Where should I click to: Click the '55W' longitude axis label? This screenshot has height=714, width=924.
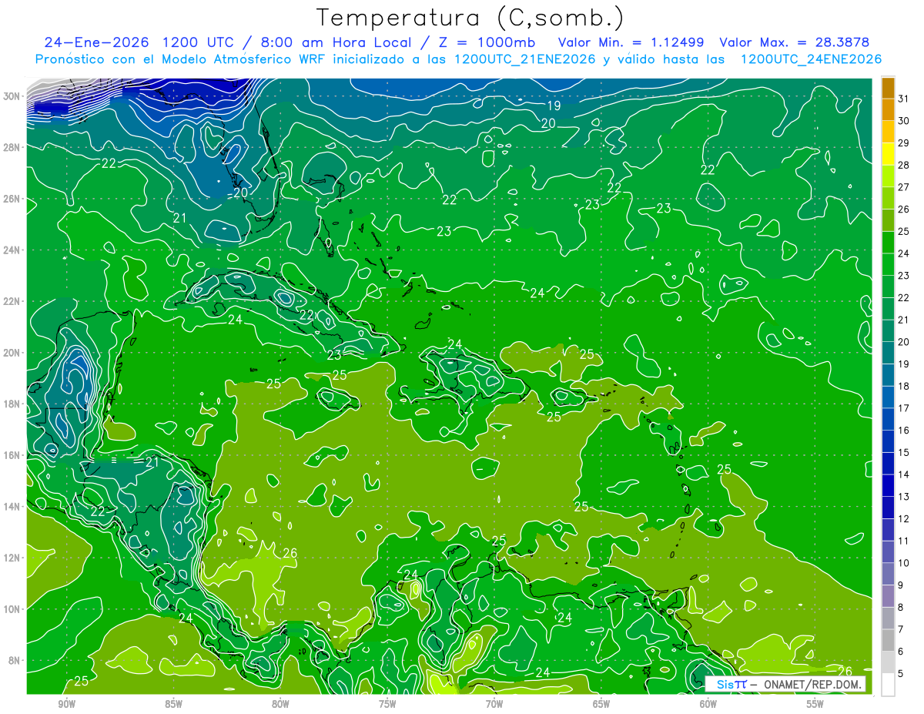[815, 704]
